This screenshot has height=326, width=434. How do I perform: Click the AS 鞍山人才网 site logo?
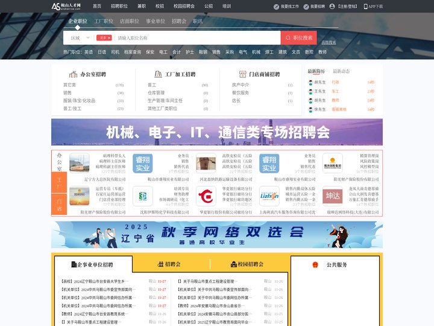pyautogui.click(x=66, y=6)
